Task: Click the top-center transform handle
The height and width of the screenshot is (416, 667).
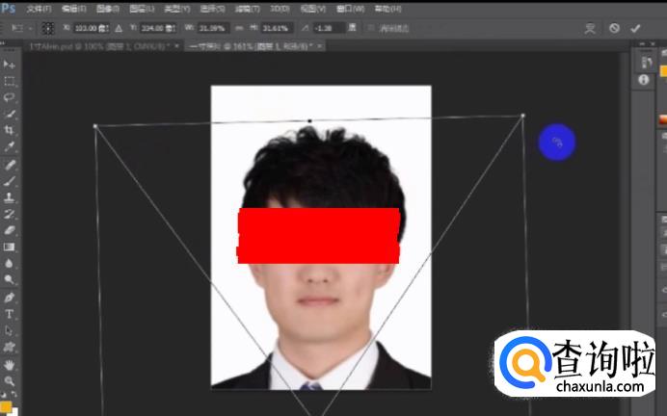Action: click(309, 120)
